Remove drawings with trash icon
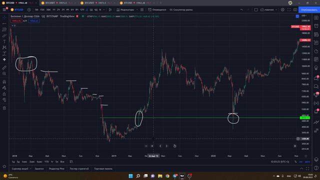Screen dimensions: 320x180 click(x=4, y=108)
